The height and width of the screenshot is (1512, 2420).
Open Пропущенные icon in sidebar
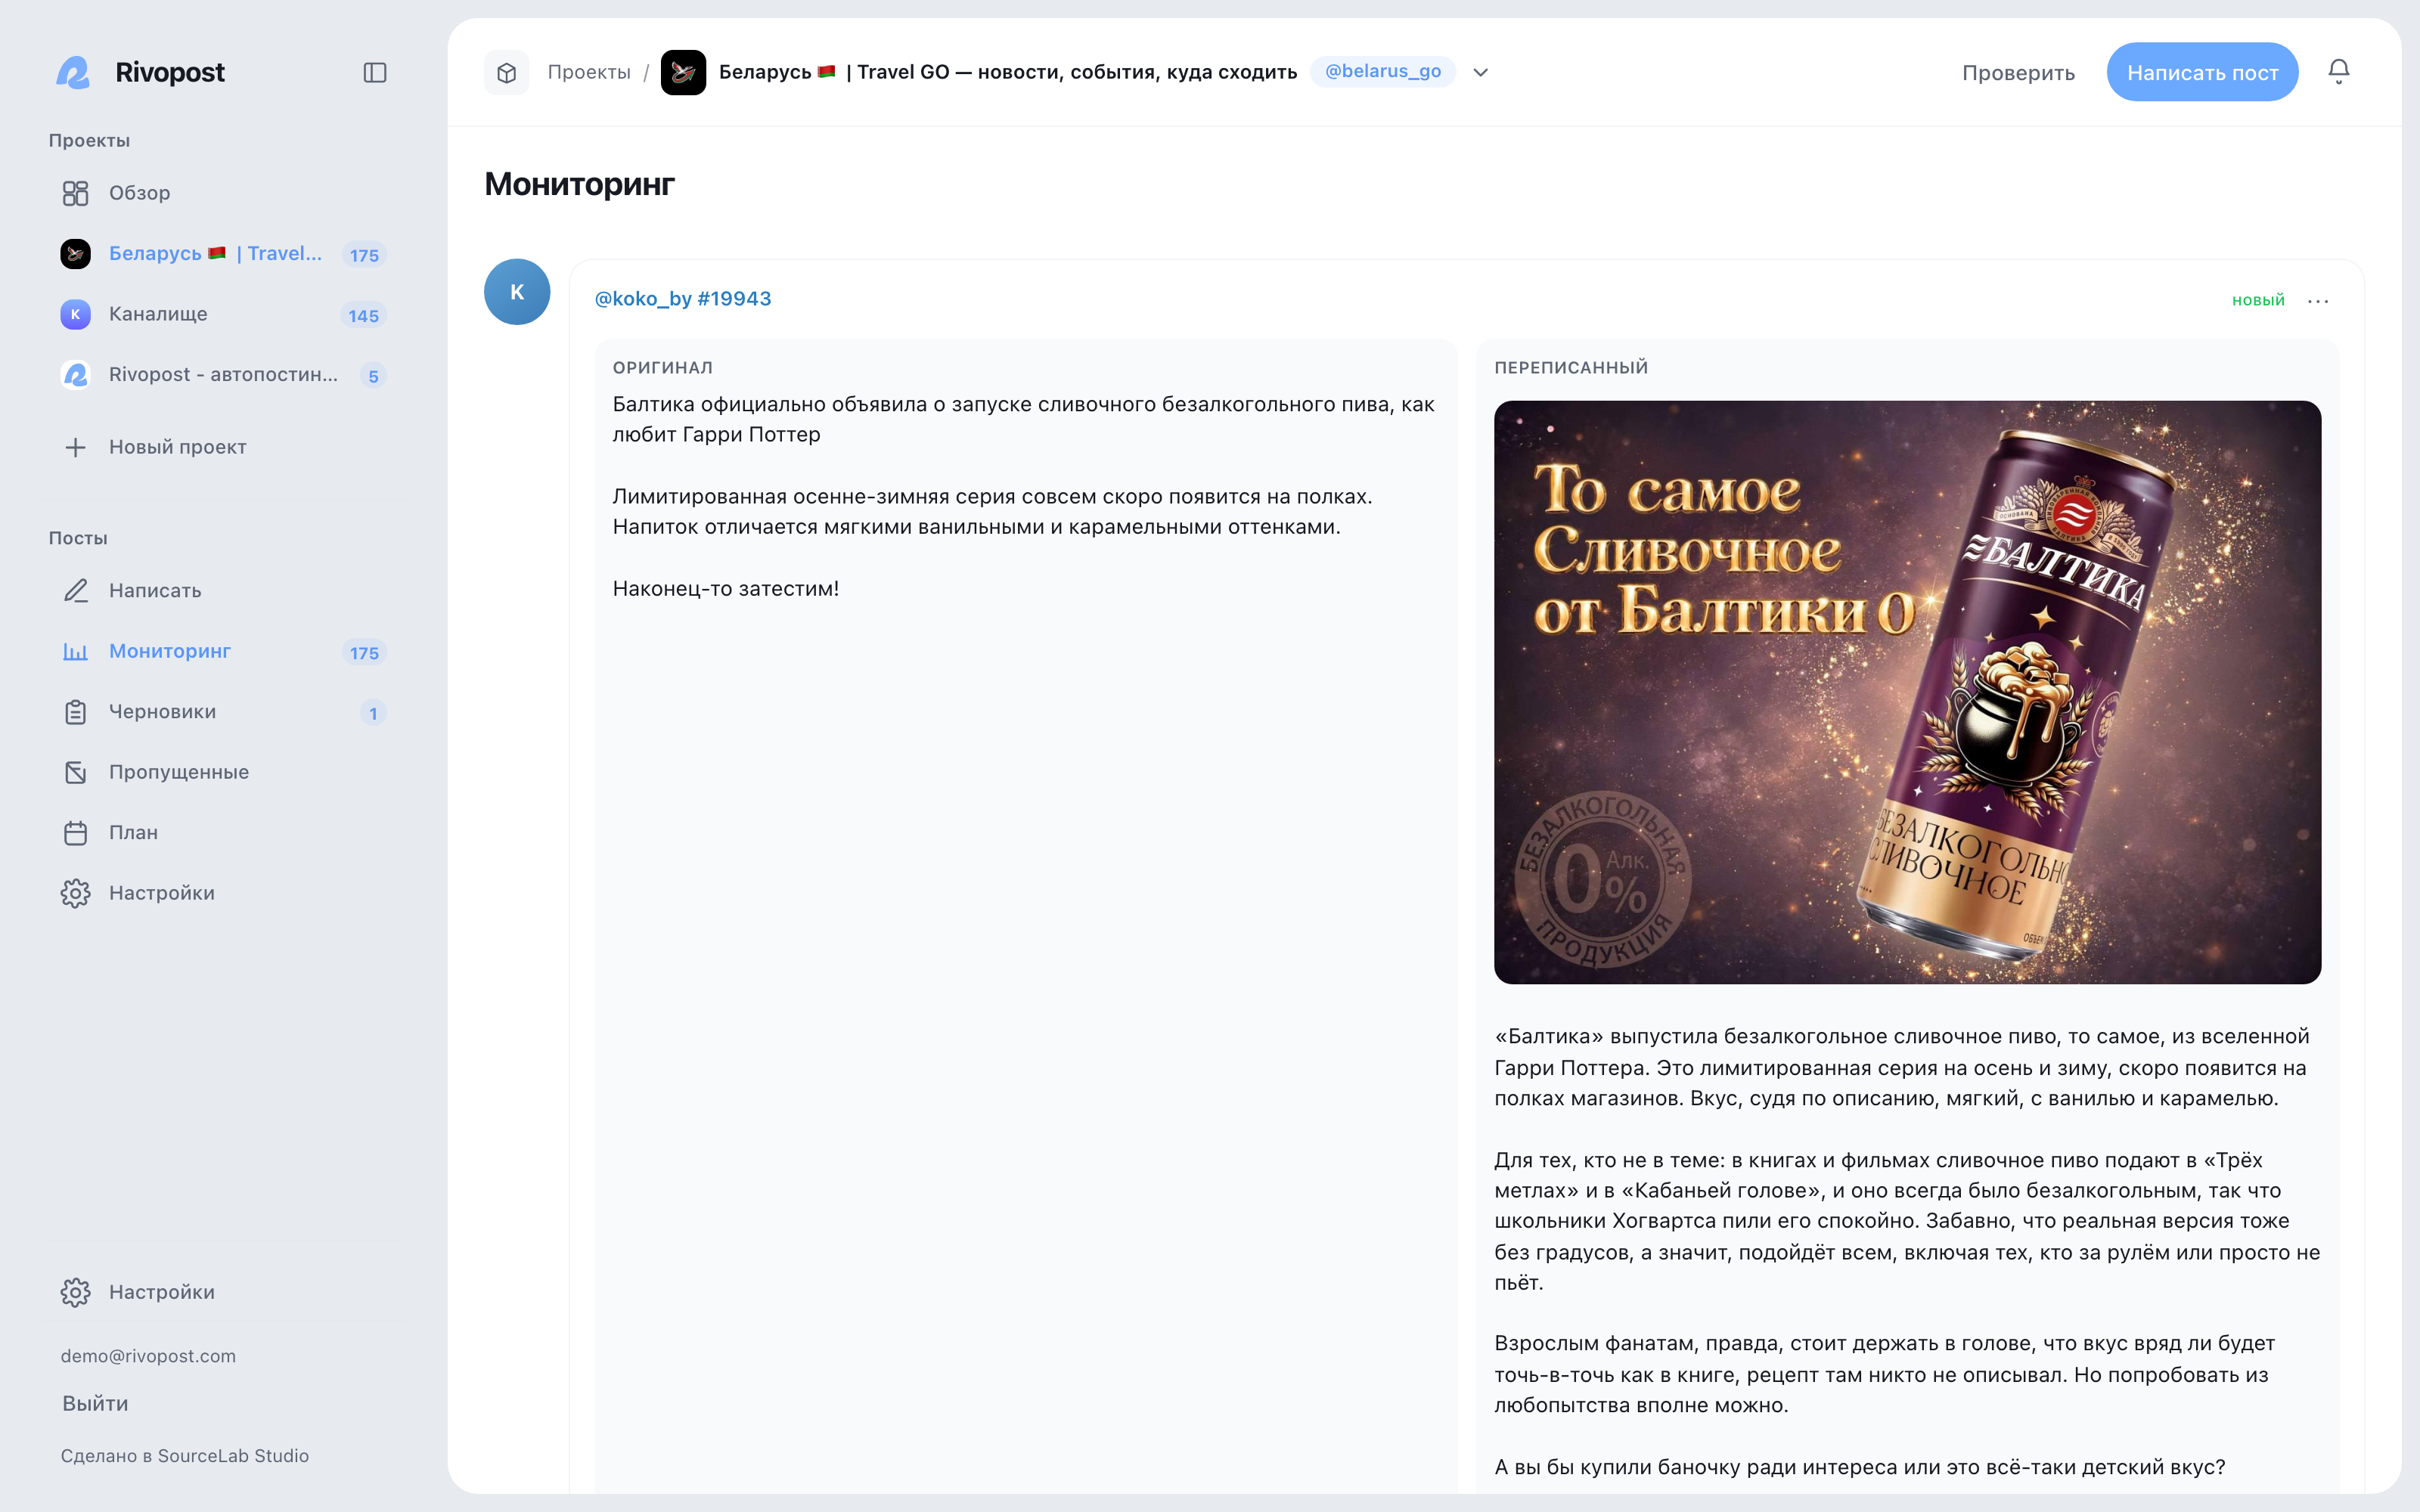click(x=75, y=772)
